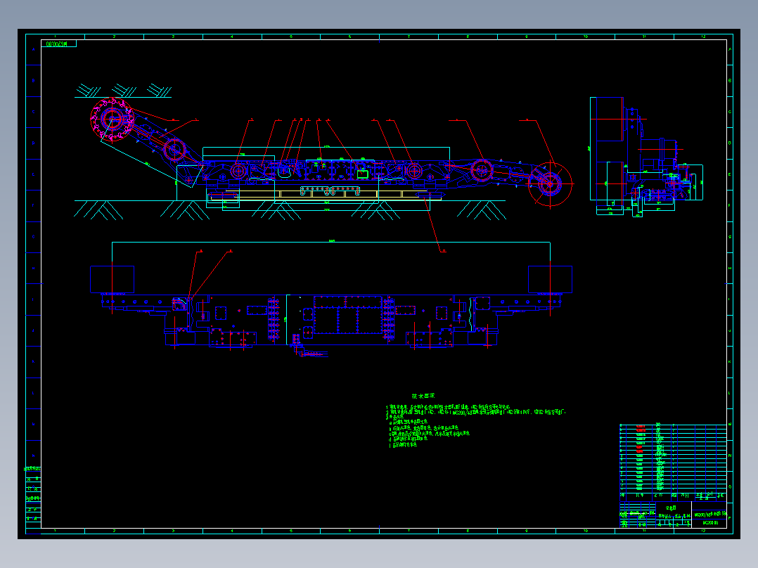Click the left cutting drum in the elevation view
This screenshot has width=758, height=568.
click(113, 120)
